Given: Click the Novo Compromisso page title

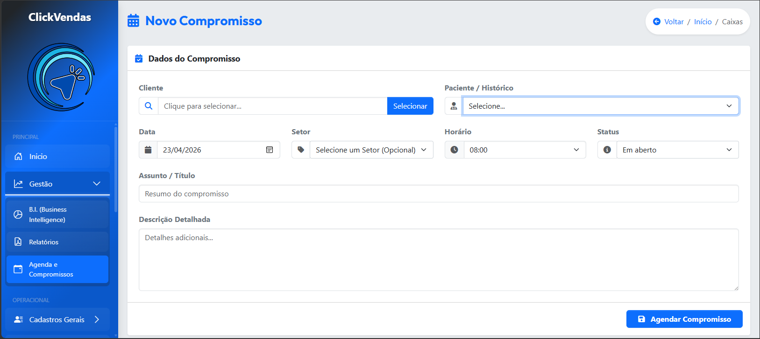Looking at the screenshot, I should pos(204,21).
